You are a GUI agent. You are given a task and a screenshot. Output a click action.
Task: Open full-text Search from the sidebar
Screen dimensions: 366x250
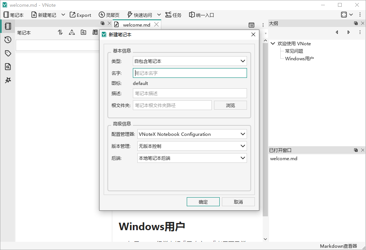pos(7,67)
